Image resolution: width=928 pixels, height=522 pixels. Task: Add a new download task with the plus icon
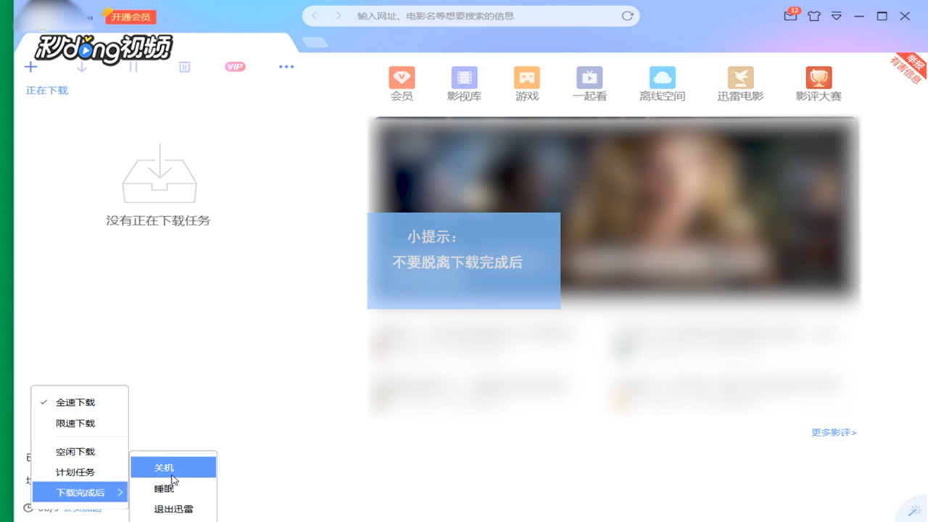[x=30, y=66]
